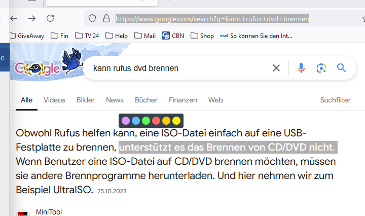The image size is (365, 216).
Task: Pick the green highlight color
Action: 146,121
